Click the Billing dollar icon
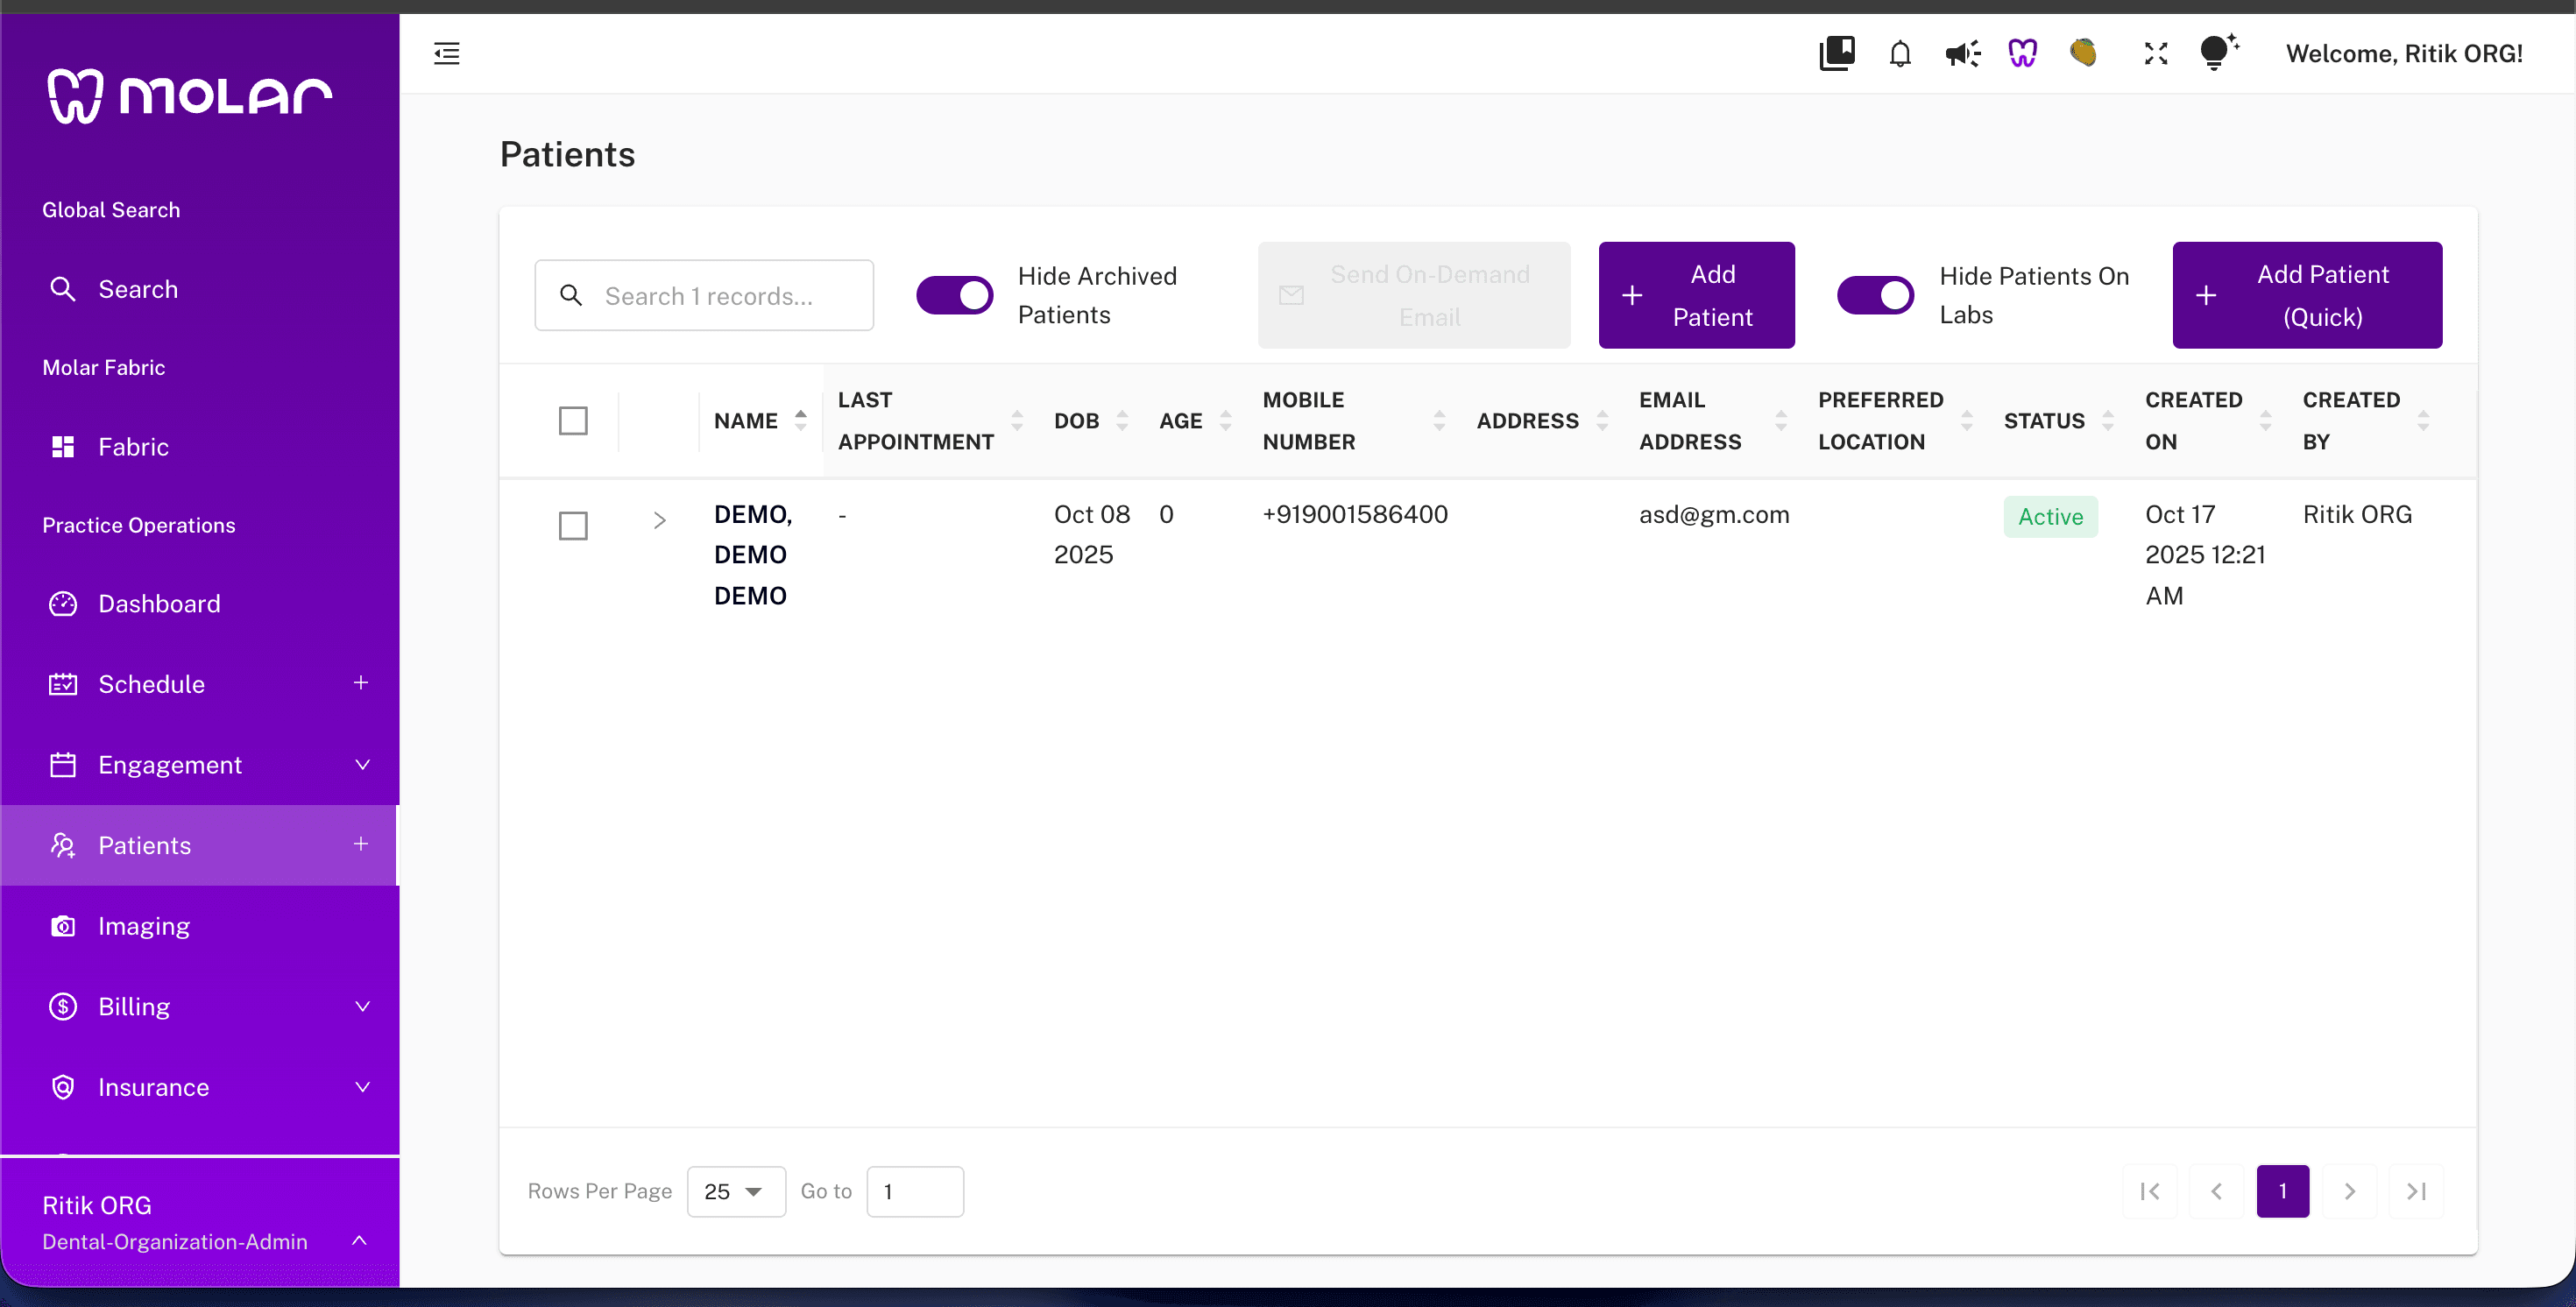 tap(63, 1006)
